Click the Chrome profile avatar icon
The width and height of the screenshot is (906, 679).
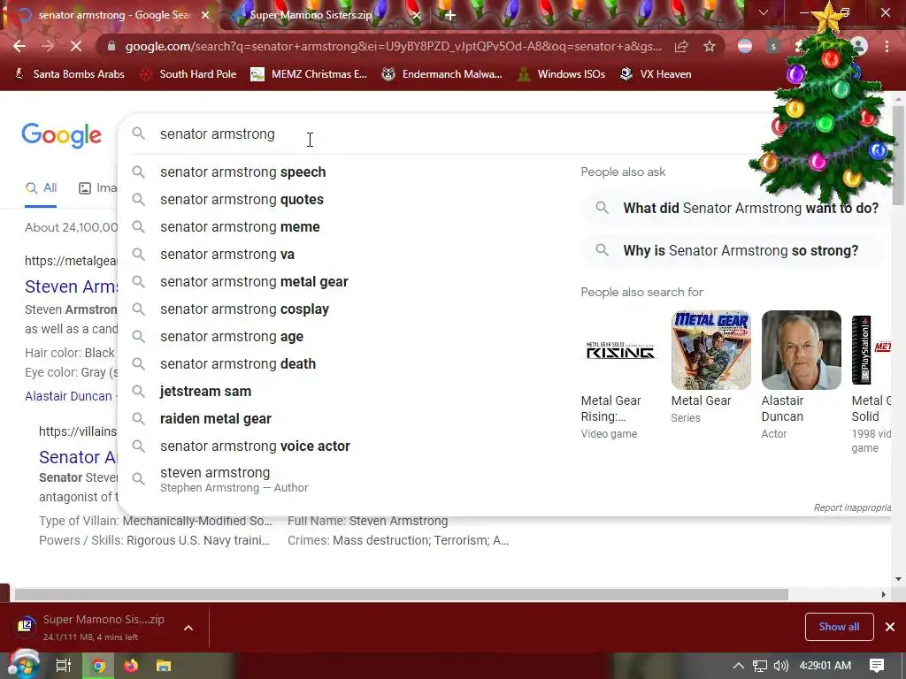coord(859,46)
